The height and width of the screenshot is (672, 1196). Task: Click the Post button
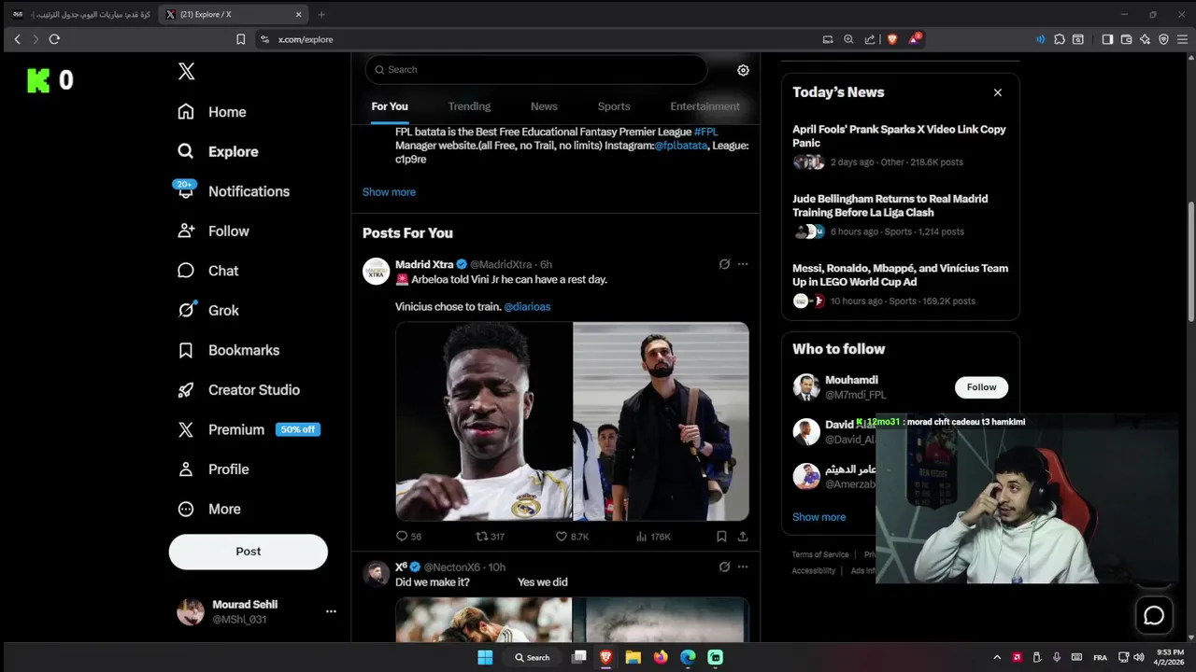(249, 552)
